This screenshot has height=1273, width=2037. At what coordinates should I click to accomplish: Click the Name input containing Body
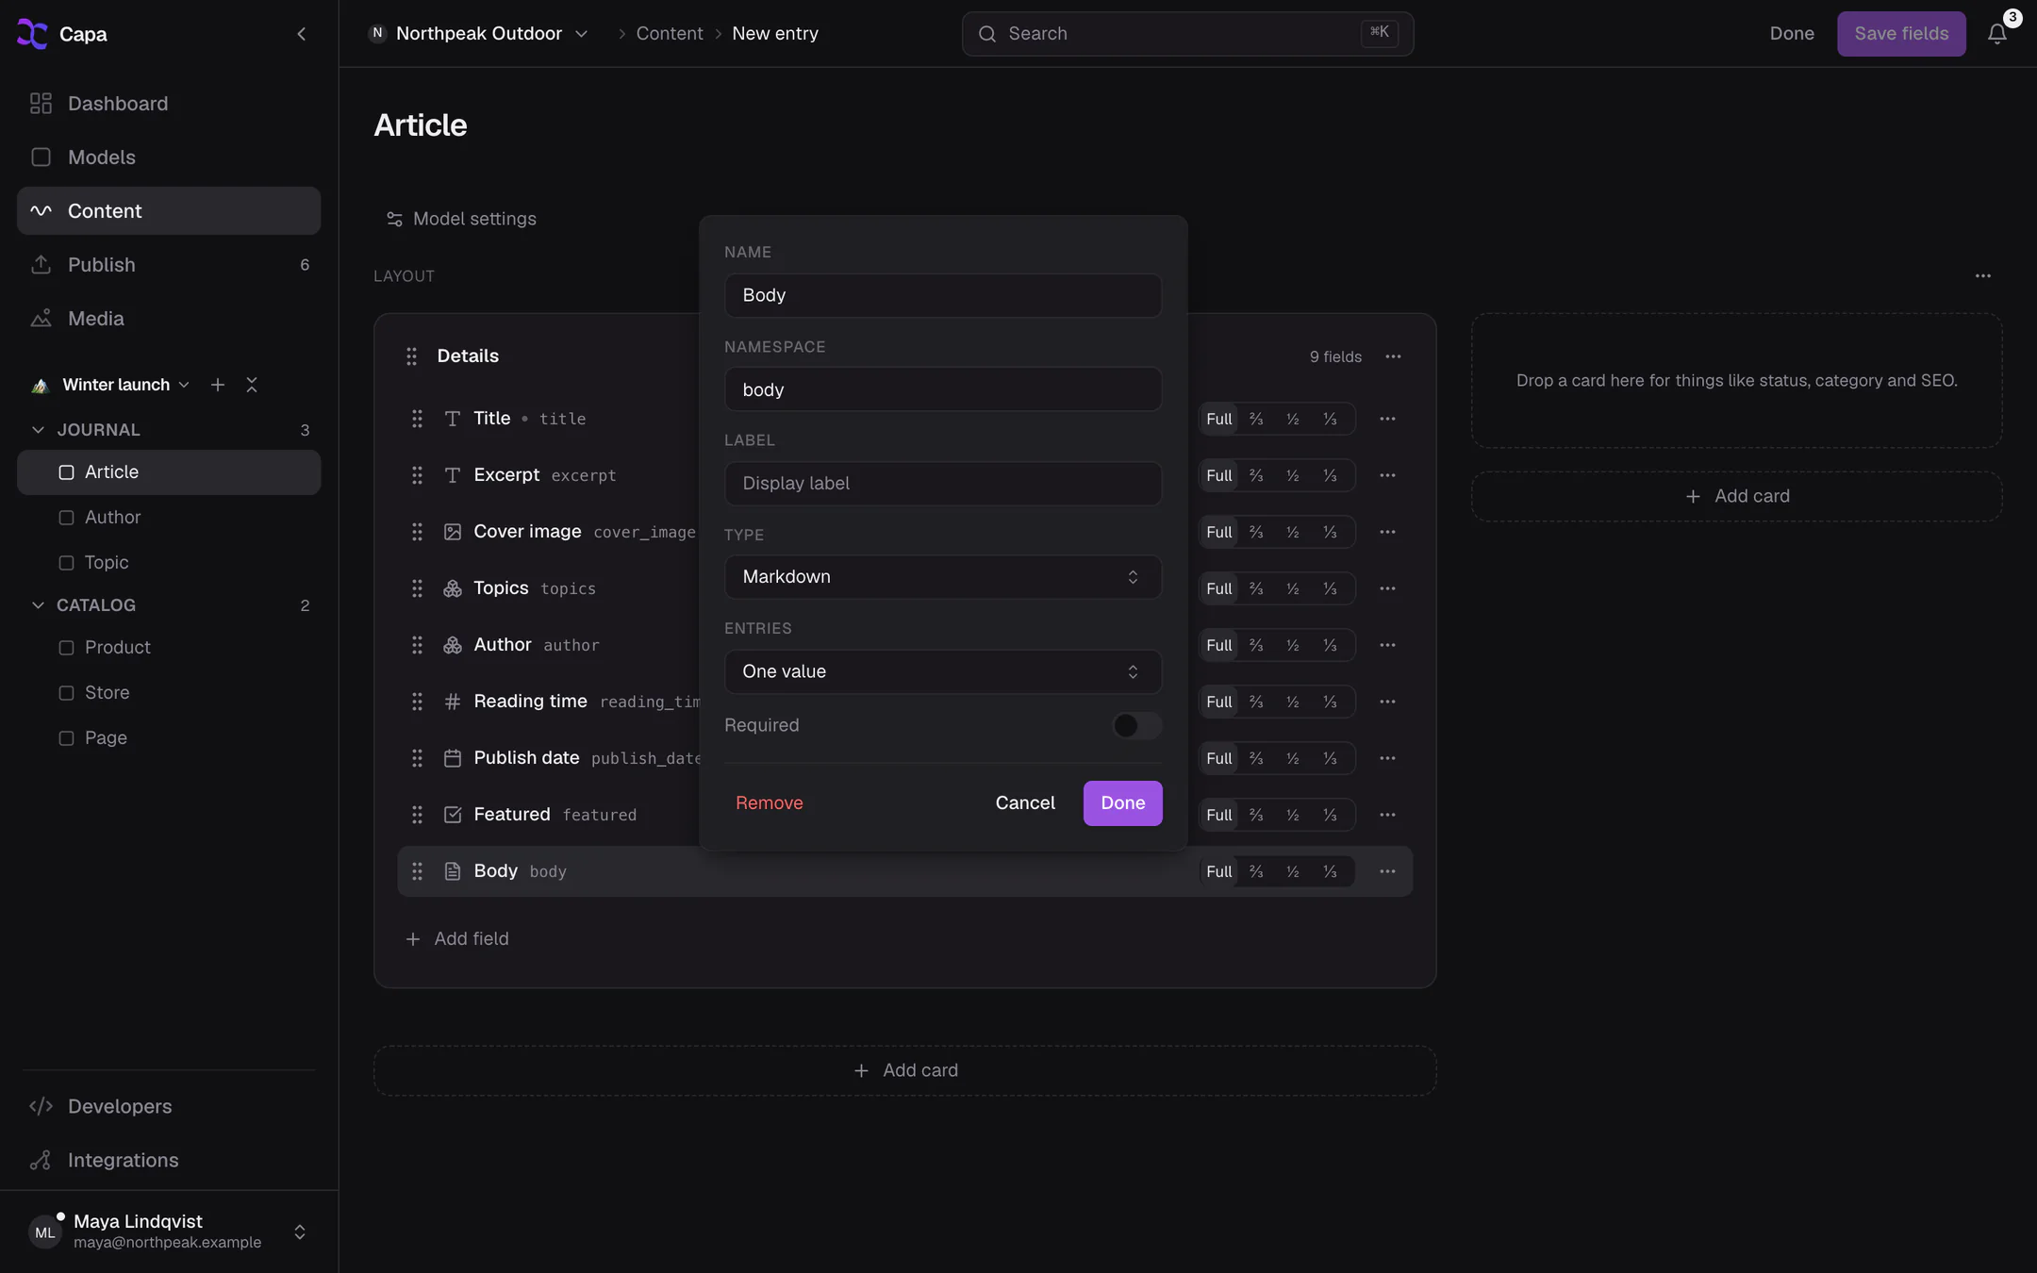(x=943, y=295)
